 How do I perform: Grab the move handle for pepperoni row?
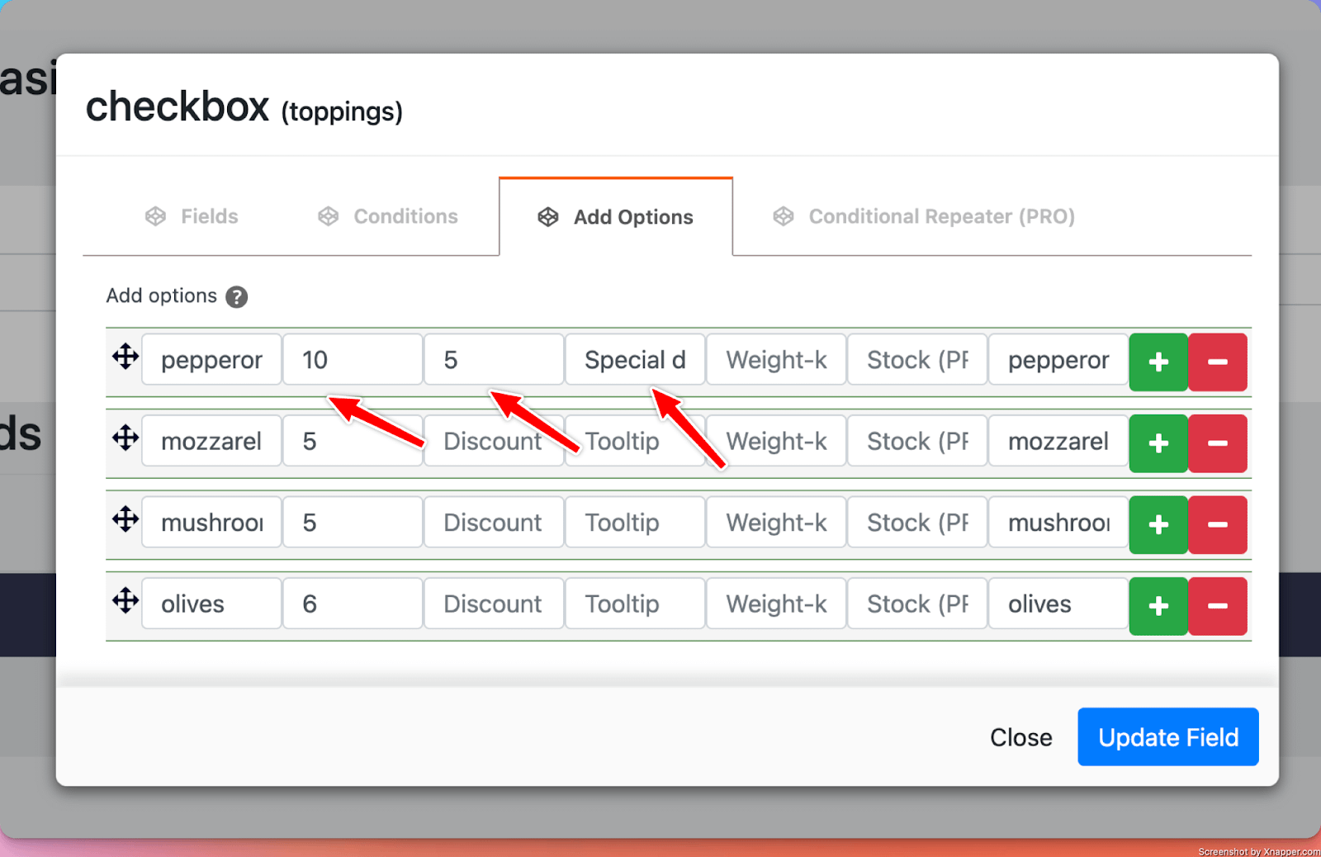[x=125, y=357]
